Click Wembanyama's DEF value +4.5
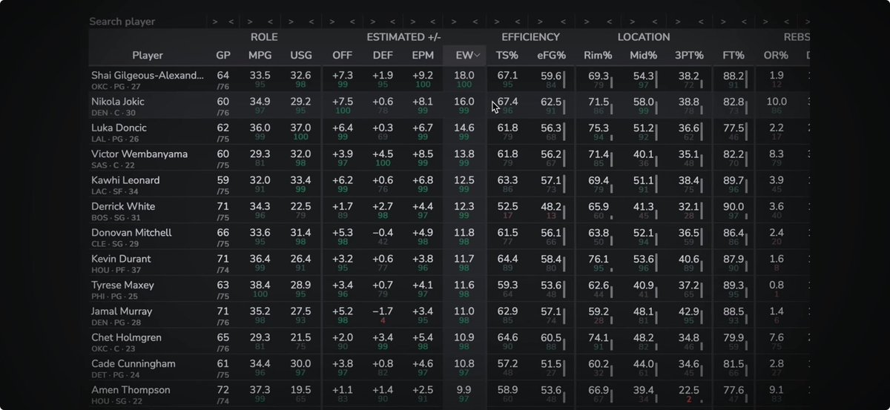This screenshot has height=410, width=890. [x=383, y=154]
